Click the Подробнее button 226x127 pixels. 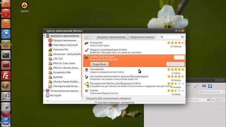click(99, 64)
